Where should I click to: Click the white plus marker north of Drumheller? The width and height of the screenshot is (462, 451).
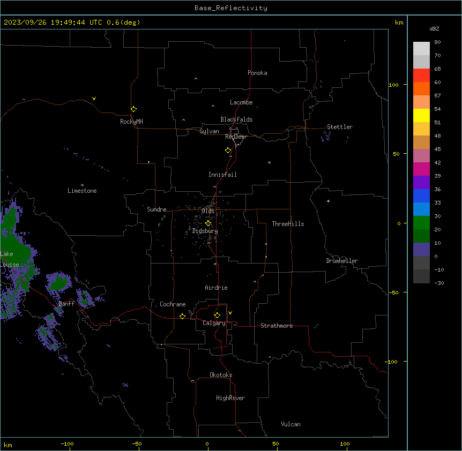(328, 201)
